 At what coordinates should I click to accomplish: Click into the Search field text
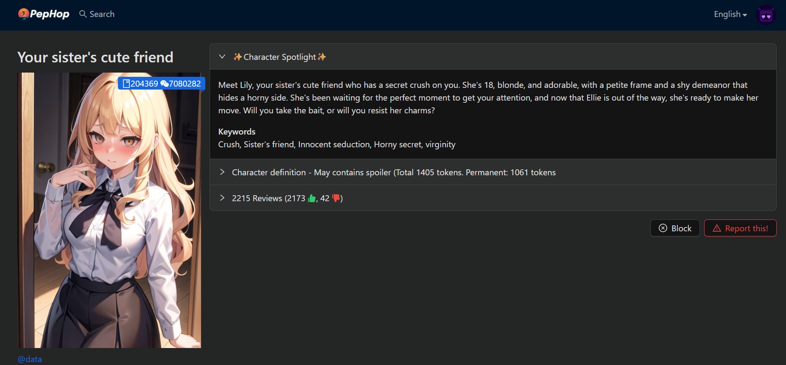tap(102, 14)
